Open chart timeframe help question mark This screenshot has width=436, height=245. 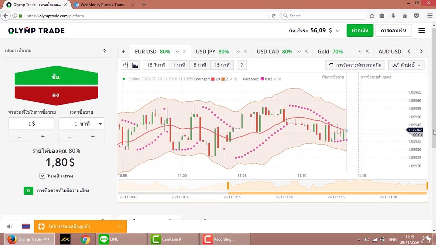coord(242,65)
